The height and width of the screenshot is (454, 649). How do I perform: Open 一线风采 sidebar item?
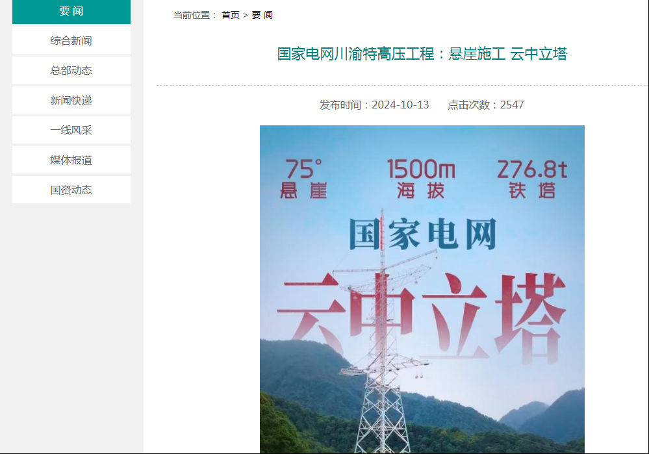(x=71, y=130)
